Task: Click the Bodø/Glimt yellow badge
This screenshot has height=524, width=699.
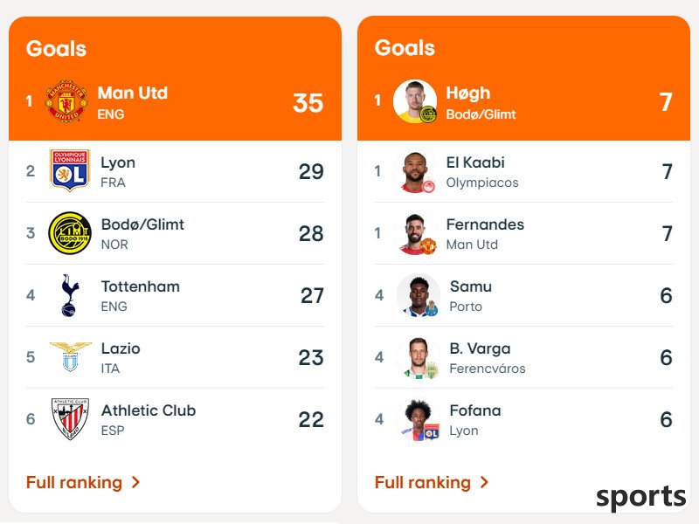Action: (70, 232)
